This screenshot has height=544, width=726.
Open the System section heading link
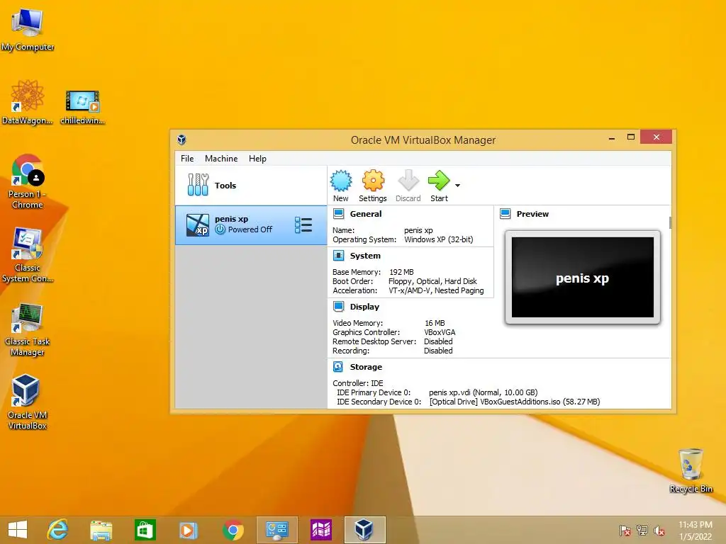click(x=365, y=255)
